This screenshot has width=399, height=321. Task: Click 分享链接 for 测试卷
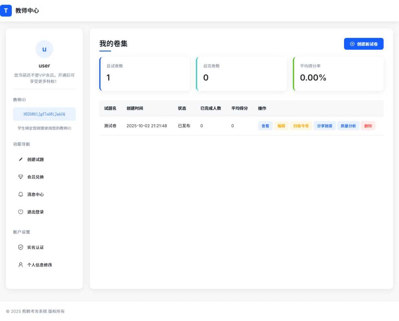click(x=325, y=126)
